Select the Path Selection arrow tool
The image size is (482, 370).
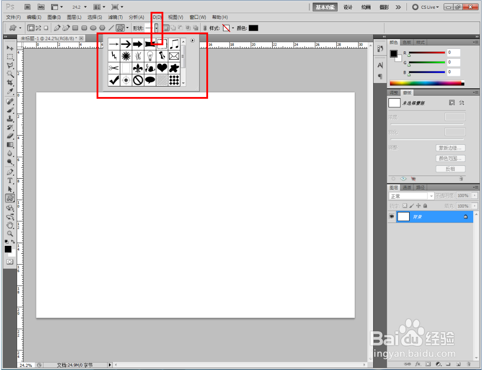click(10, 189)
